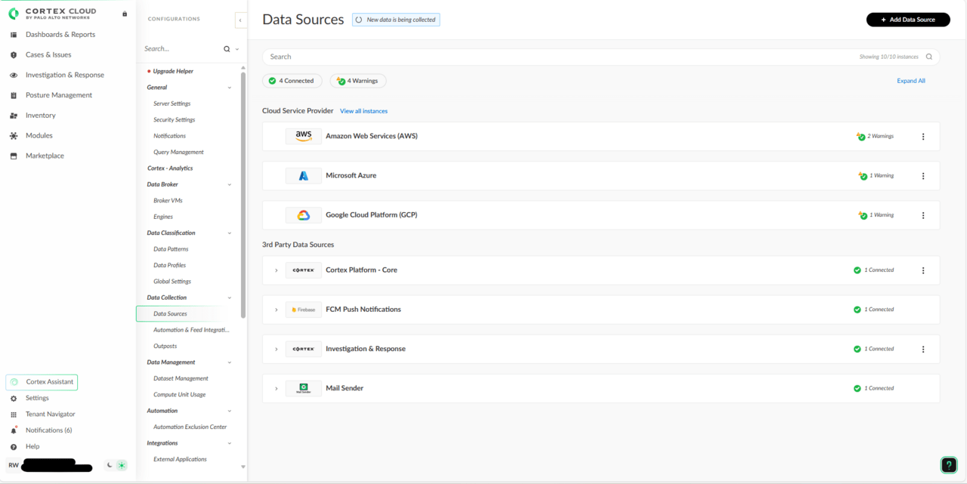Click the Firebase logo
Image resolution: width=967 pixels, height=484 pixels.
coord(304,310)
